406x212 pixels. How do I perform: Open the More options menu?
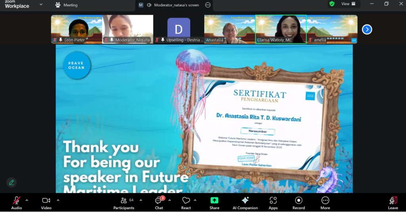click(x=325, y=203)
